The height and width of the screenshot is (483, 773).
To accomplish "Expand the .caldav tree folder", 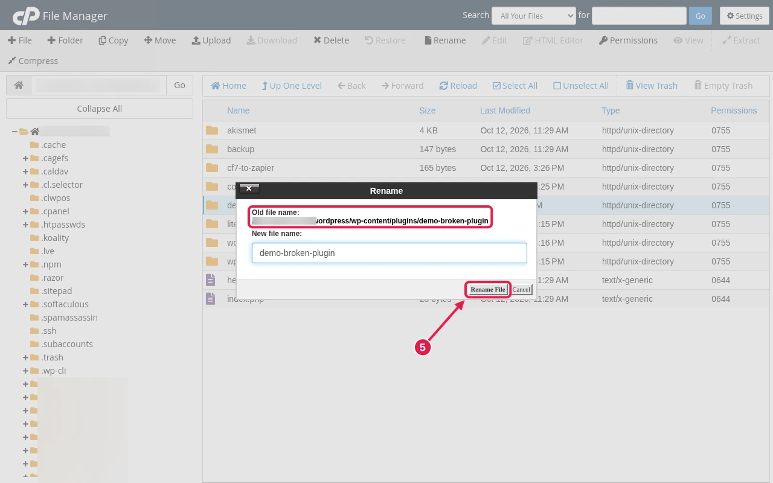I will point(25,171).
